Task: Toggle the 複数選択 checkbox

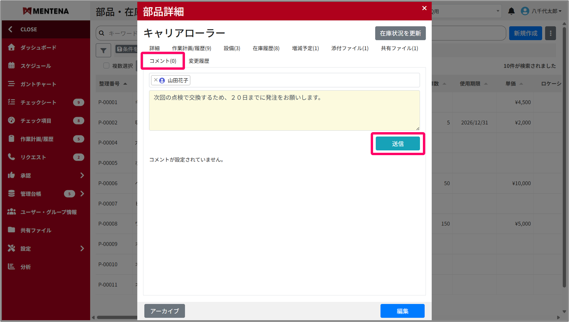Action: (106, 66)
